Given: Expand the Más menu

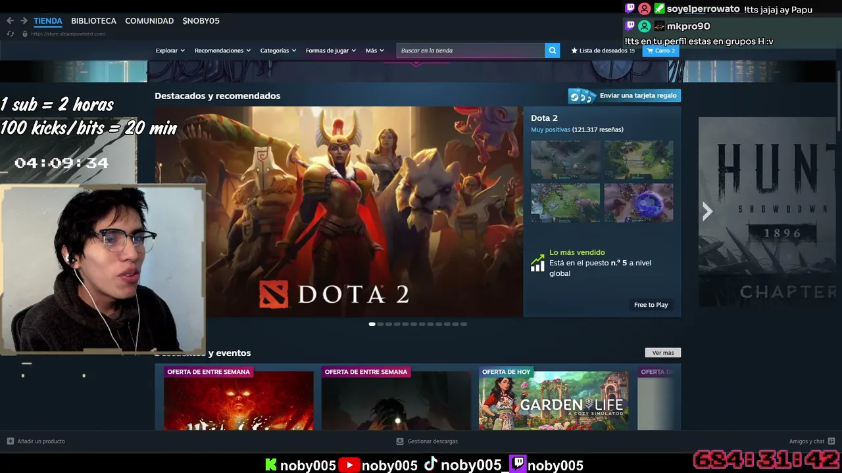Looking at the screenshot, I should pos(375,51).
